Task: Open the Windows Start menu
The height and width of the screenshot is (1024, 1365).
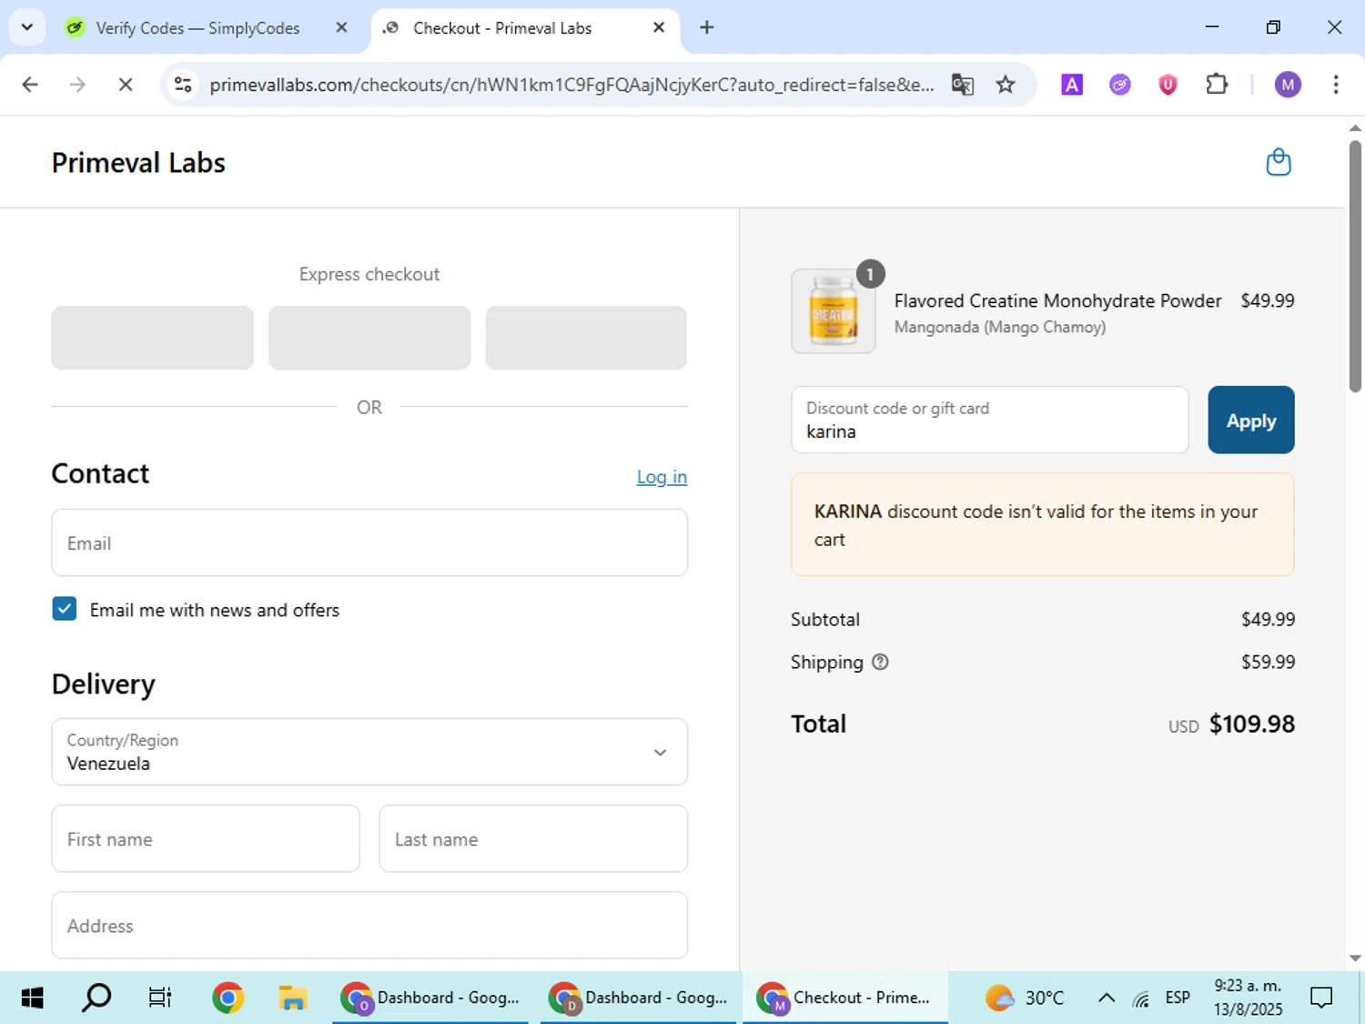Action: [32, 998]
